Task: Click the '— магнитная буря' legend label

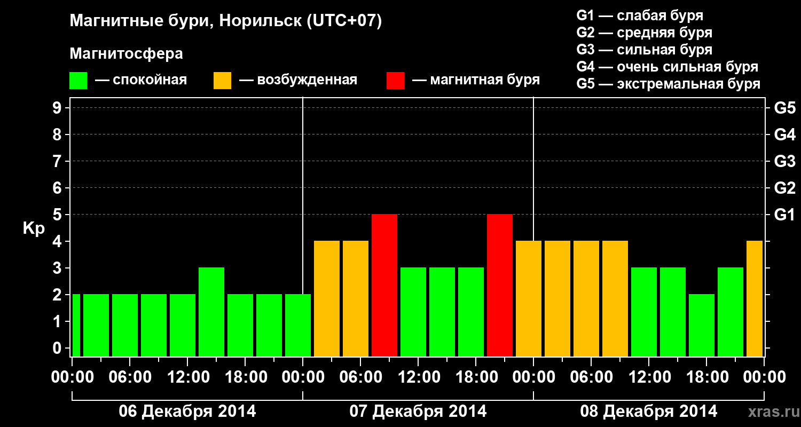Action: point(476,80)
